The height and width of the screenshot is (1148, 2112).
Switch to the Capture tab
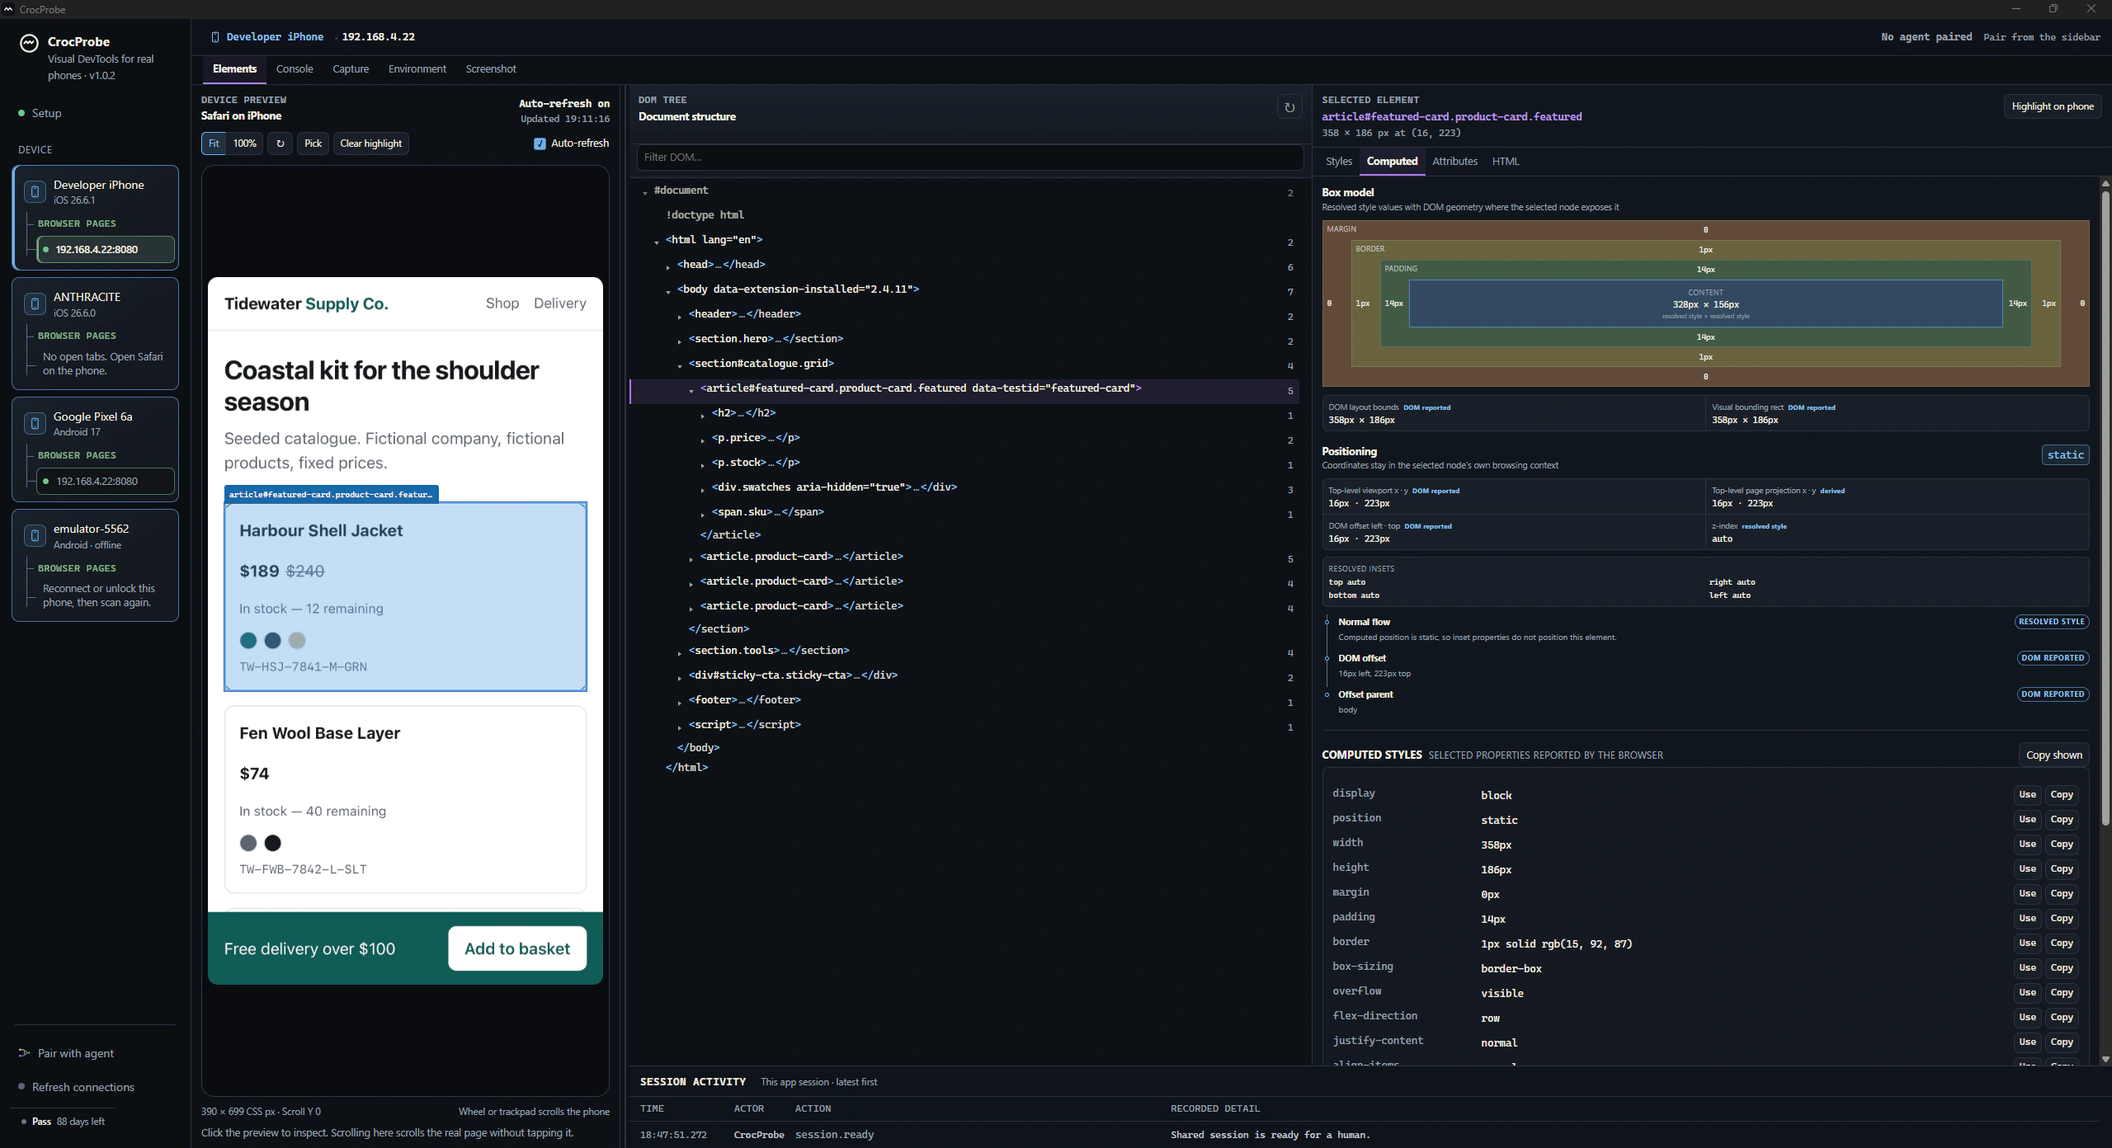351,69
